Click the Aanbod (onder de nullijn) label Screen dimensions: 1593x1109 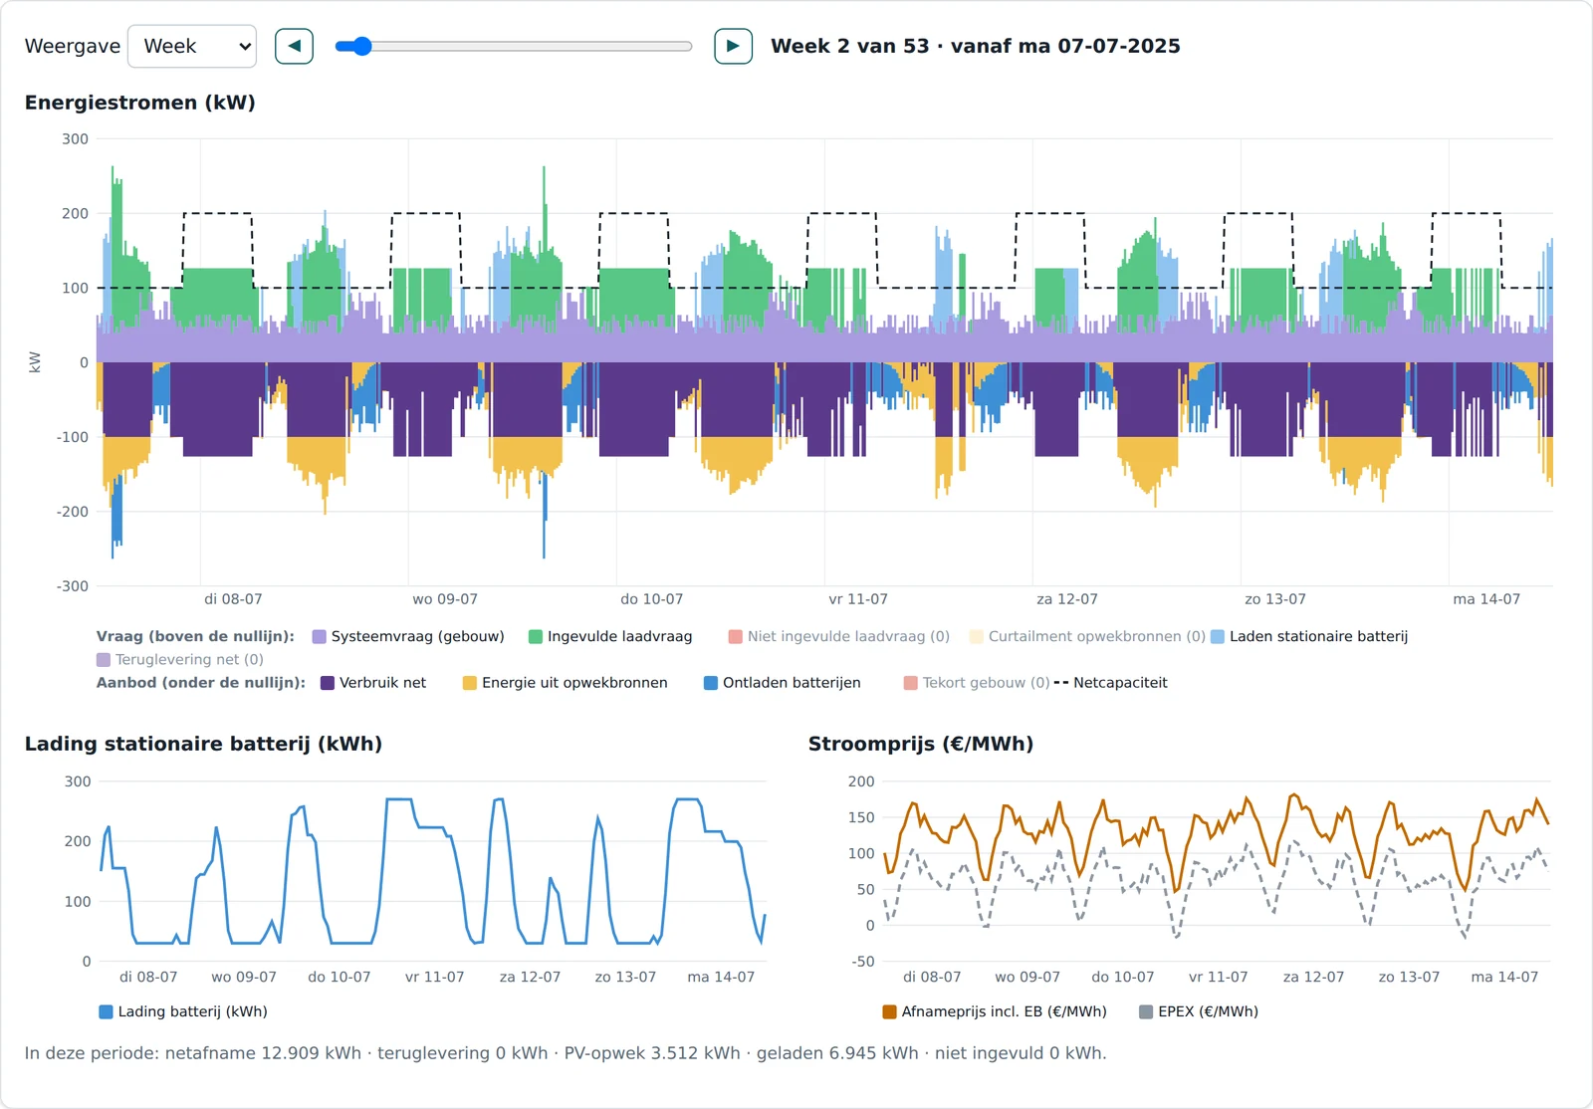point(201,682)
